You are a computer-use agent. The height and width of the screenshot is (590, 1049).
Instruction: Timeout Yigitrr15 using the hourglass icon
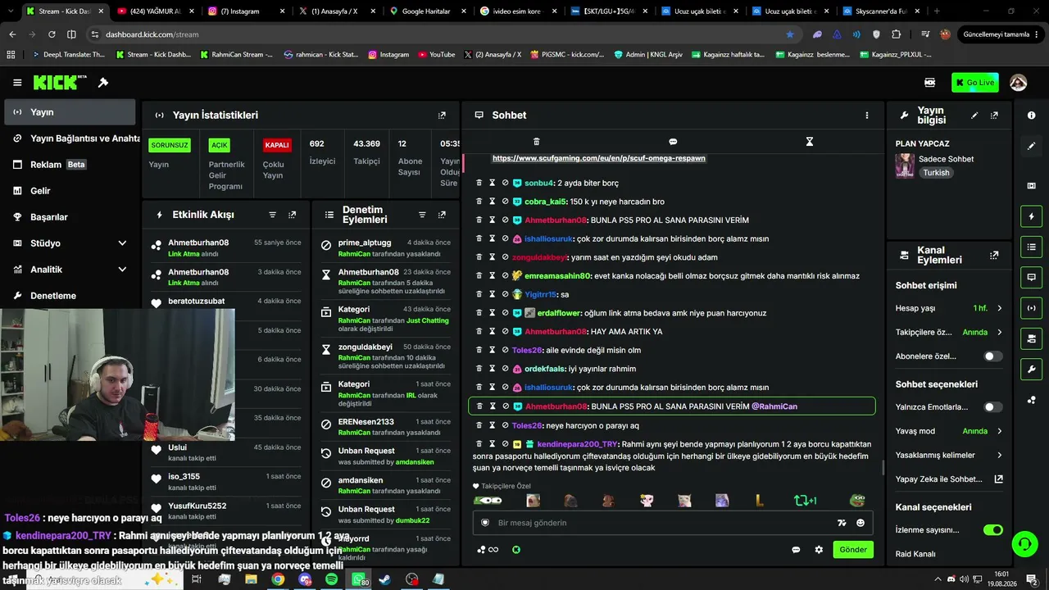[x=492, y=294]
